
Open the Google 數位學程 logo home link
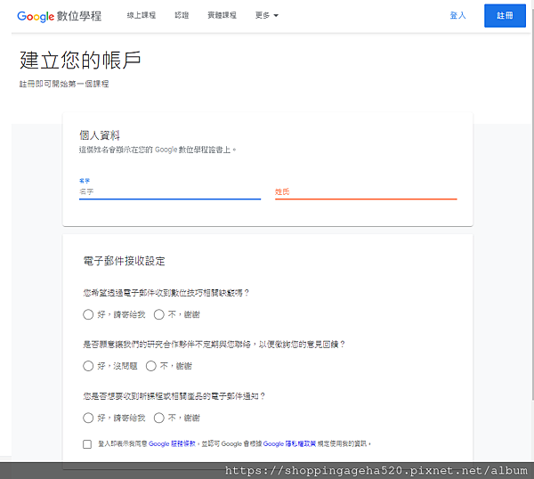(x=60, y=16)
